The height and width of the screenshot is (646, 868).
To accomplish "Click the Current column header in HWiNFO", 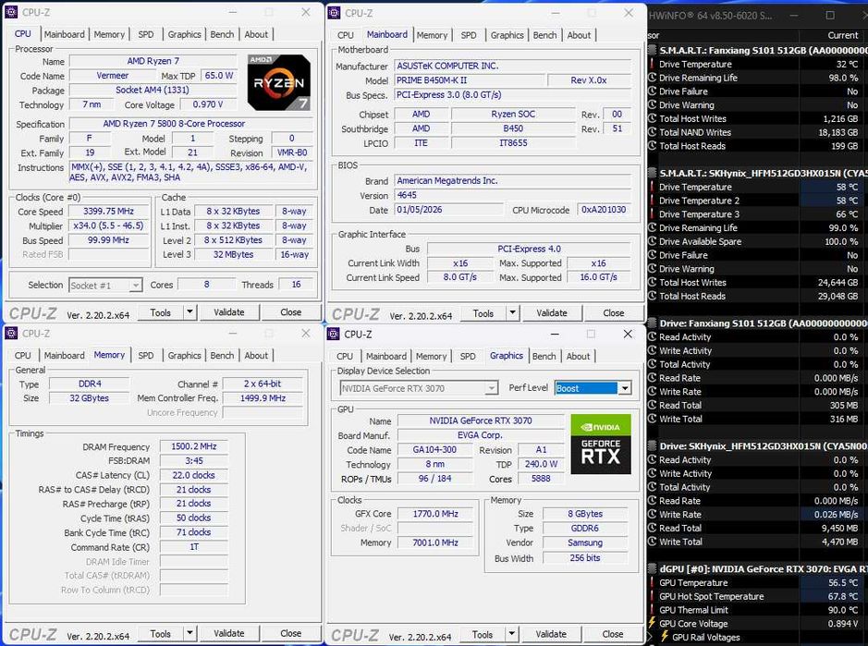I will click(842, 35).
